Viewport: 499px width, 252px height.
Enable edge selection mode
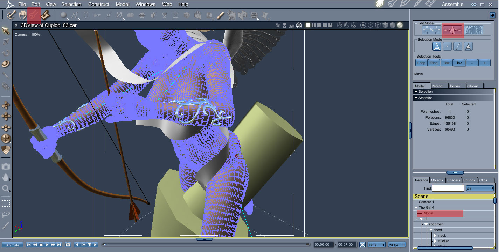[x=458, y=46]
